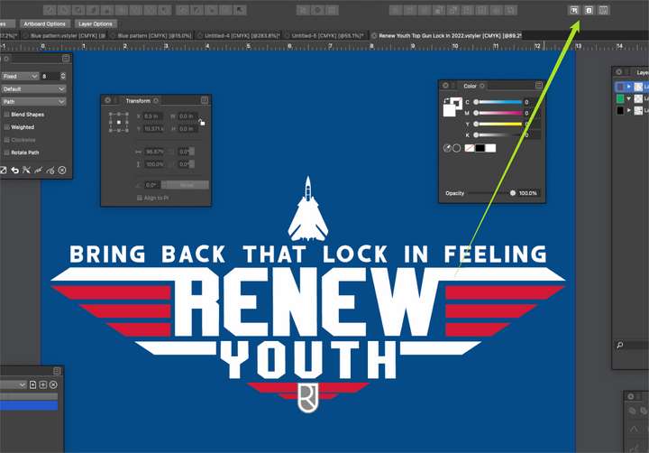This screenshot has height=453, width=649.
Task: Click the first bright icon in top-right toolbar group
Action: 573,10
